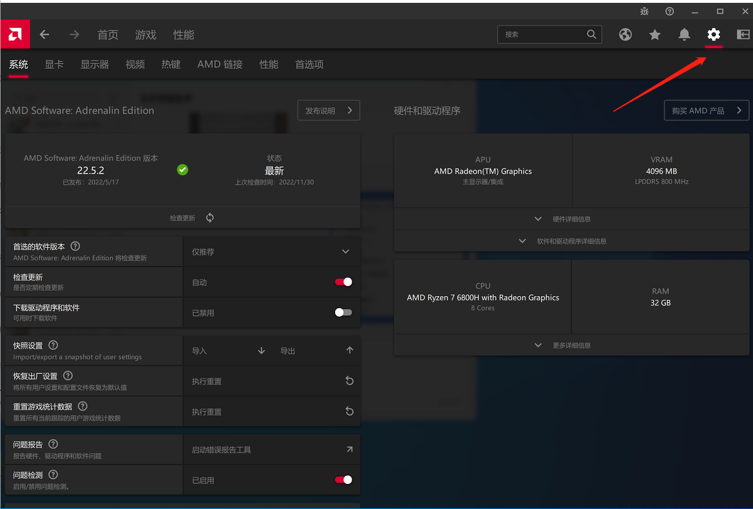
Task: Launch the bug report tool arrow icon
Action: [x=350, y=449]
